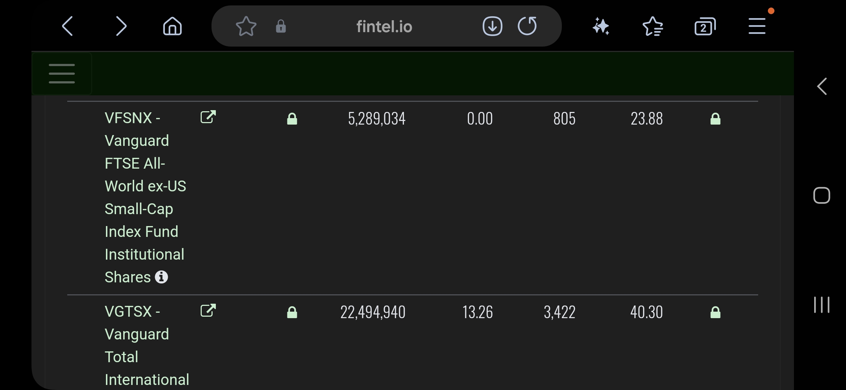Reload the fintel.io page
This screenshot has height=390, width=846.
[527, 26]
